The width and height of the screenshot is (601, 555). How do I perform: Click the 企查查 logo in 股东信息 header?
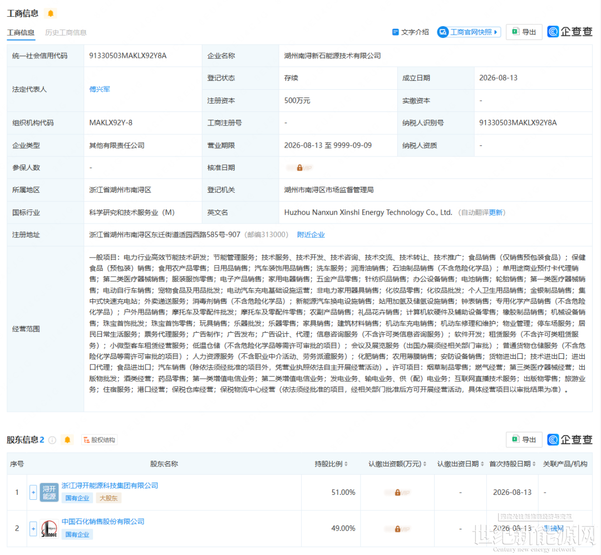570,440
